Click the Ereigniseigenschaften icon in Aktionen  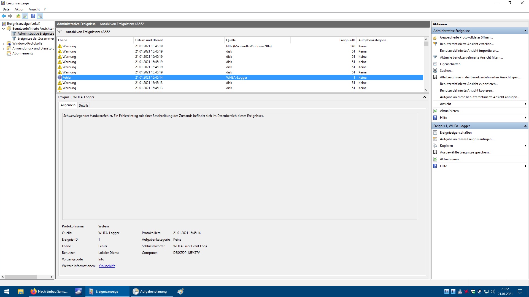click(x=435, y=133)
